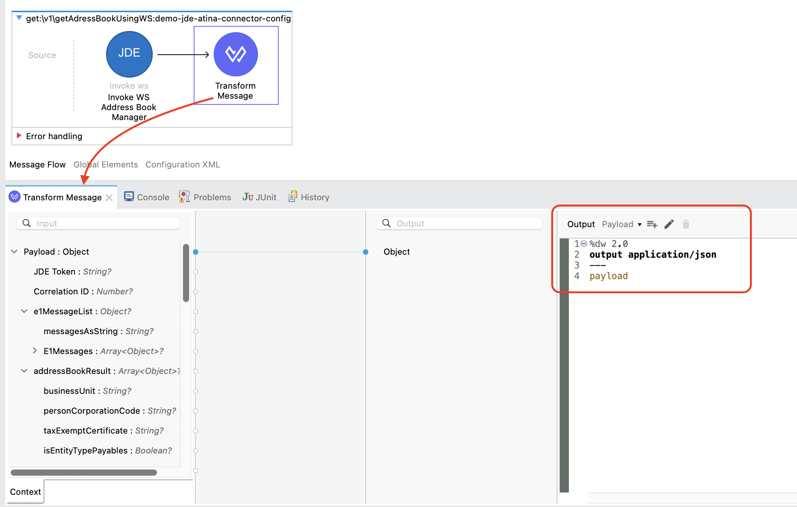This screenshot has width=797, height=507.
Task: Collapse the addressBookResult node
Action: pyautogui.click(x=24, y=371)
